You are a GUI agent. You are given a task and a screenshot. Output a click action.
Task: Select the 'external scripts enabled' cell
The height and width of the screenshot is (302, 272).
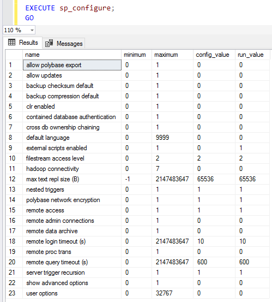click(72, 148)
